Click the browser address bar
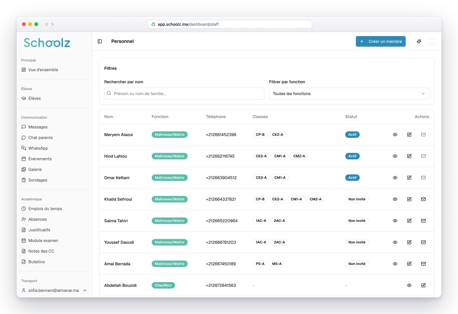 point(230,24)
